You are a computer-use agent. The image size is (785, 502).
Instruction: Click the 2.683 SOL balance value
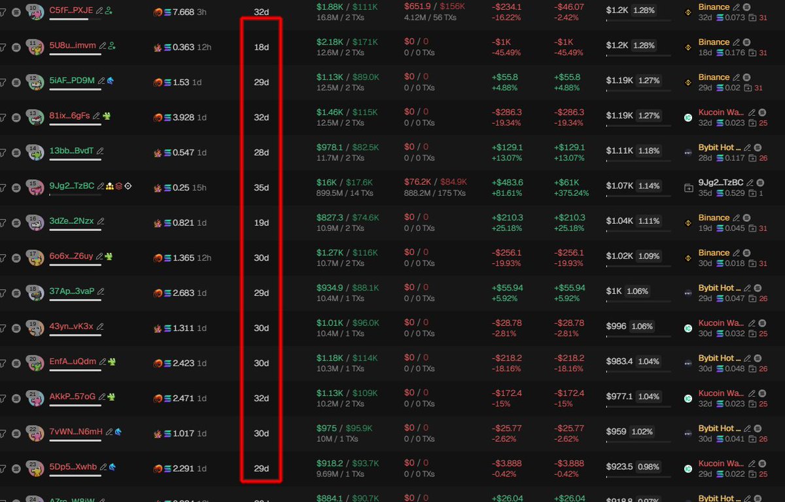pos(184,293)
